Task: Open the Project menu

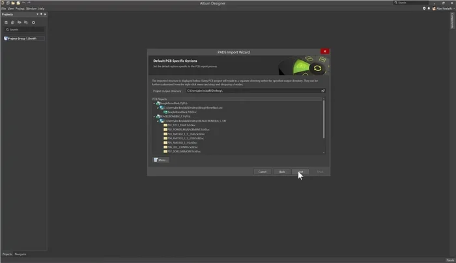Action: [x=19, y=8]
